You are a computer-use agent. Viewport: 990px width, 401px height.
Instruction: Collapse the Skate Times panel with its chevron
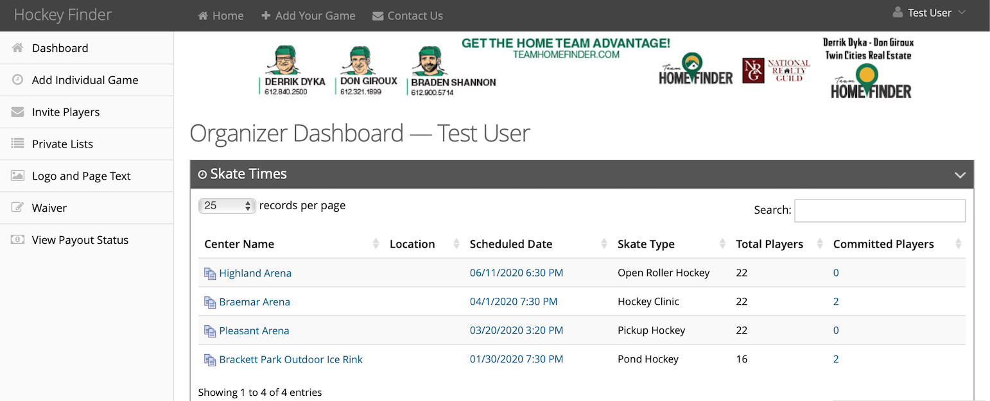pyautogui.click(x=960, y=174)
